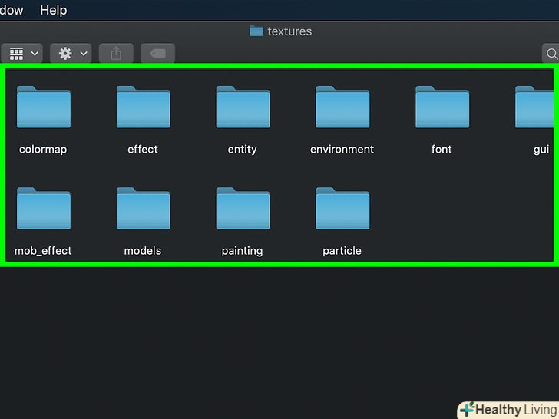Open the colormap folder
The width and height of the screenshot is (559, 419).
coord(43,107)
